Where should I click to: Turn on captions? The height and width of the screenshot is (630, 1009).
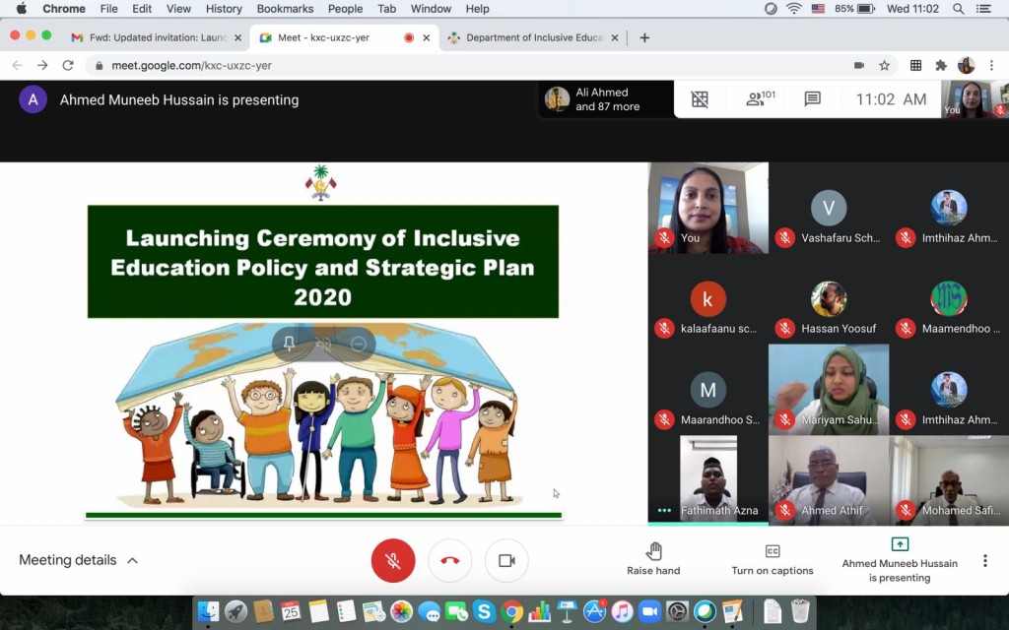point(773,559)
